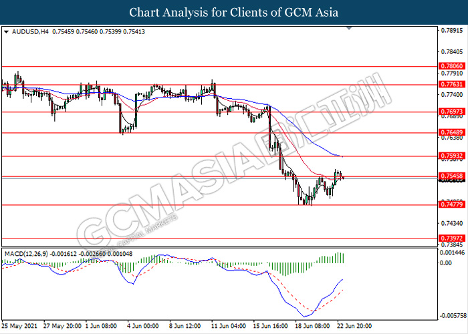Click the 0.76489 red price tag

tap(452, 132)
